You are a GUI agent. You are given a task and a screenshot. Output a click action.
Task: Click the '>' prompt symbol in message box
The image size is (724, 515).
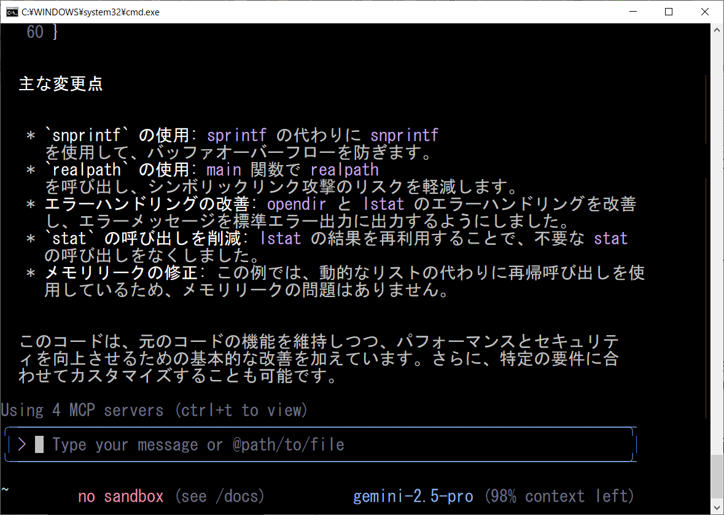pyautogui.click(x=22, y=444)
